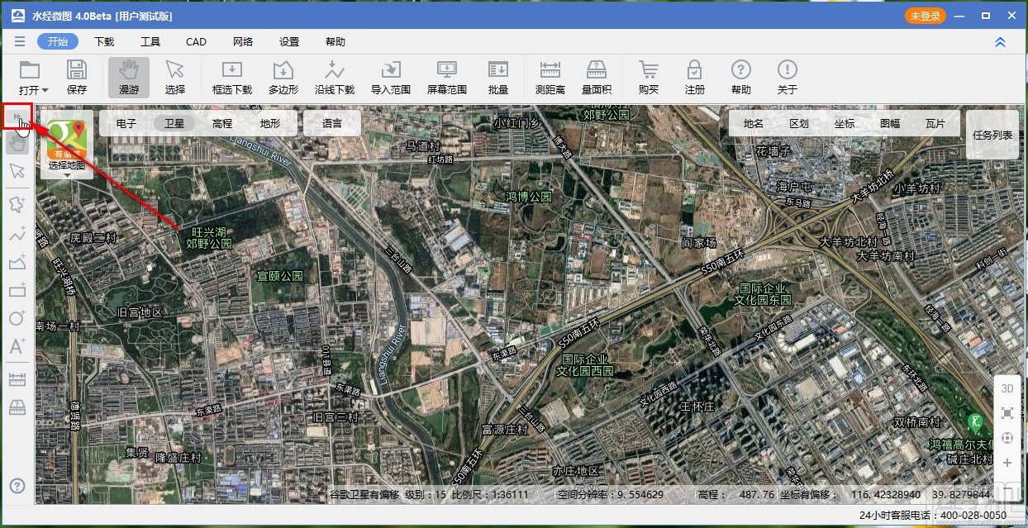
Task: Toggle the 3D view button
Action: [x=1007, y=388]
